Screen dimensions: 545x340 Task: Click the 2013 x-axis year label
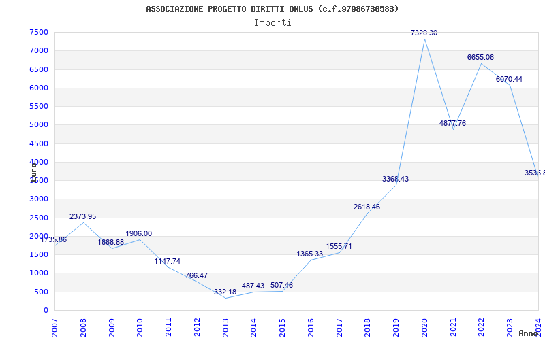[x=225, y=327]
